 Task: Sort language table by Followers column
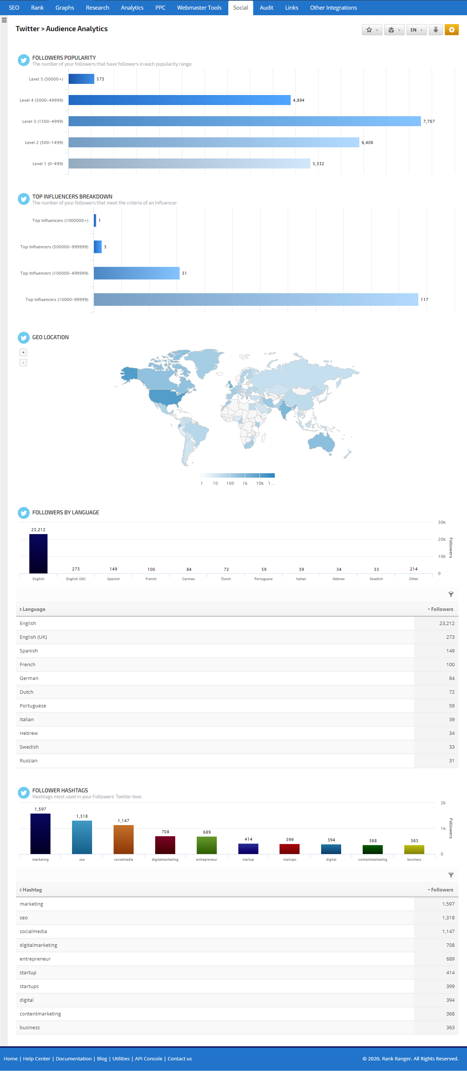coord(440,609)
